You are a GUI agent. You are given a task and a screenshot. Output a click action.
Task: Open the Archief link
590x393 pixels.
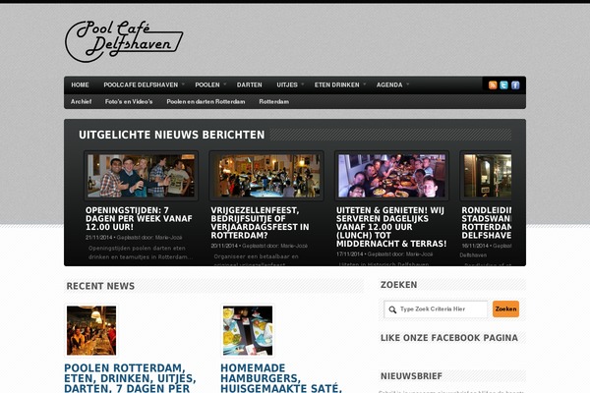coord(81,101)
